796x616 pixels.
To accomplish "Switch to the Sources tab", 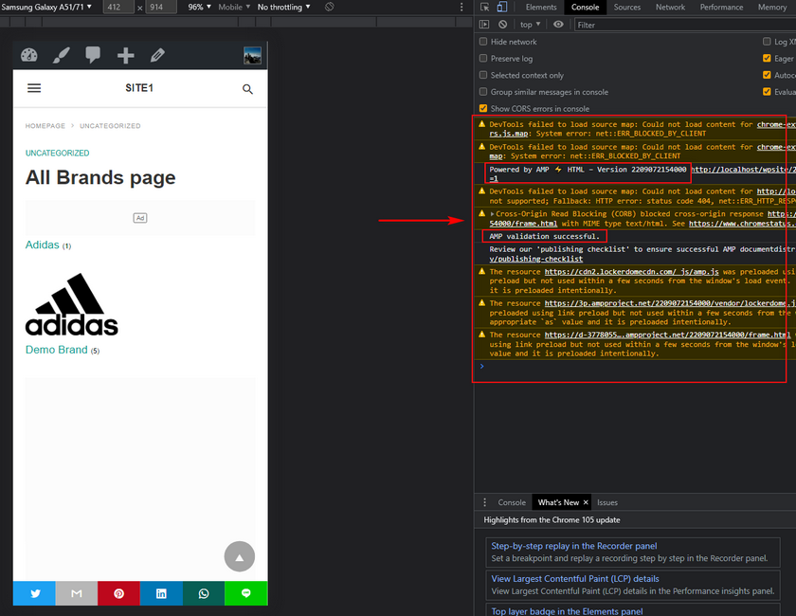I will click(627, 8).
